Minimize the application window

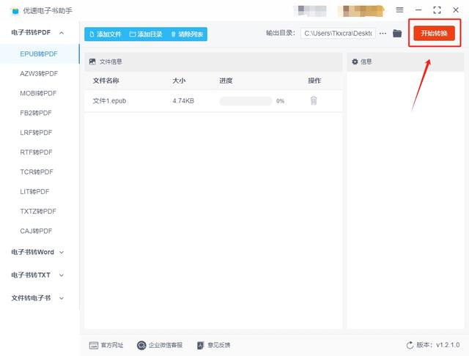point(418,10)
